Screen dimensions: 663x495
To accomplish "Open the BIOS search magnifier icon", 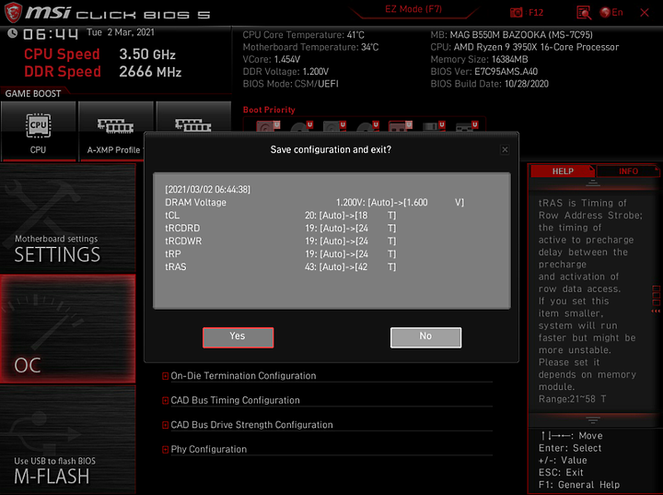I will tap(584, 13).
